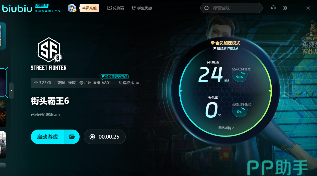Open customer support headset icon
The width and height of the screenshot is (317, 176).
coord(273,8)
